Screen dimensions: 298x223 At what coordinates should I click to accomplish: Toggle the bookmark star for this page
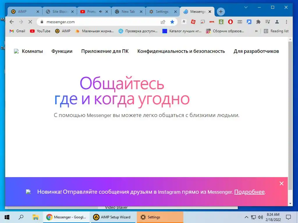coord(172,22)
